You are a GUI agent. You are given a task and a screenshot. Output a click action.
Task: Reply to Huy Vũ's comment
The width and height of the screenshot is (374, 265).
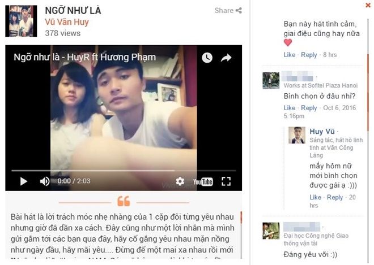[335, 197]
